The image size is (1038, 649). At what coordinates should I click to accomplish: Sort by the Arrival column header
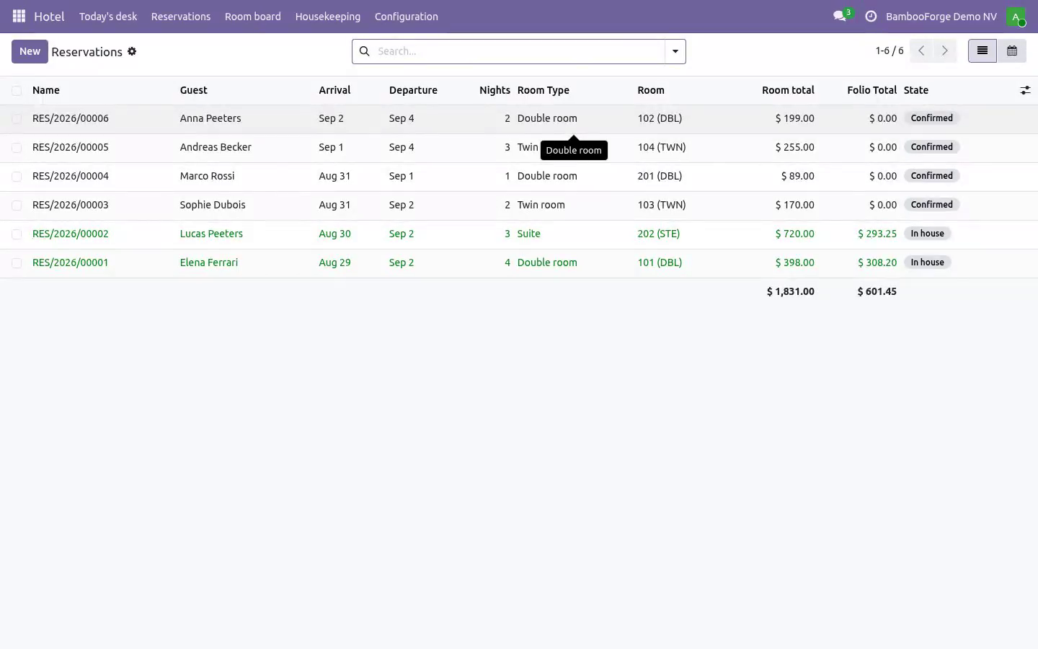(x=334, y=90)
